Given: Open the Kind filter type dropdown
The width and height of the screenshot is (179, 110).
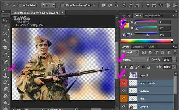Looking at the screenshot, I should pyautogui.click(x=130, y=52).
